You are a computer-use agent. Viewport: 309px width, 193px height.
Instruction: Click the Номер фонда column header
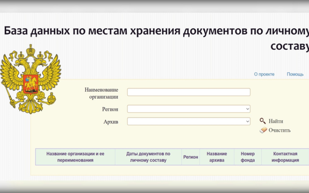tap(248, 157)
